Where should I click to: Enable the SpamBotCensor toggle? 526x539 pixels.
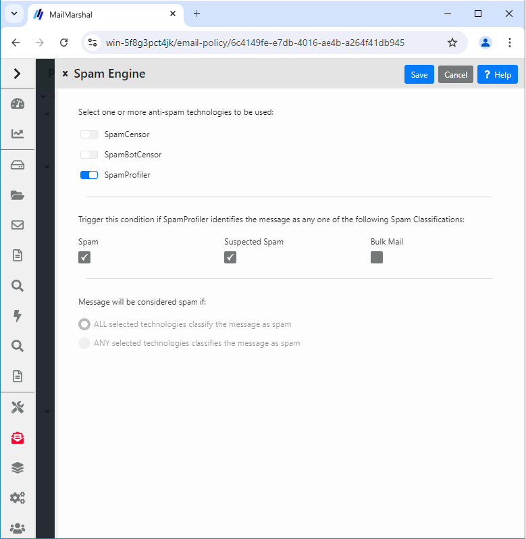click(89, 155)
